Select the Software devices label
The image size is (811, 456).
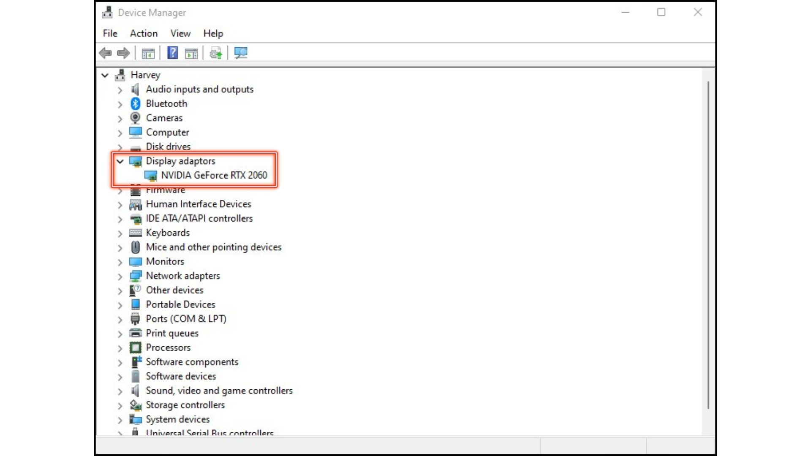181,376
